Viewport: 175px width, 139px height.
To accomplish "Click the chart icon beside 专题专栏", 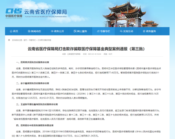I will 98,31.
